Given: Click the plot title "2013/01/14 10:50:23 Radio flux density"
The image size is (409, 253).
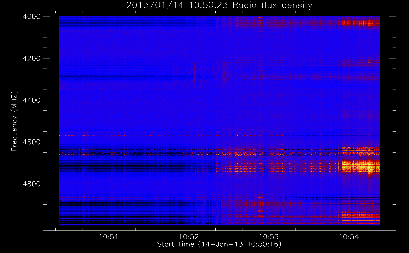Looking at the screenshot, I should click(219, 5).
